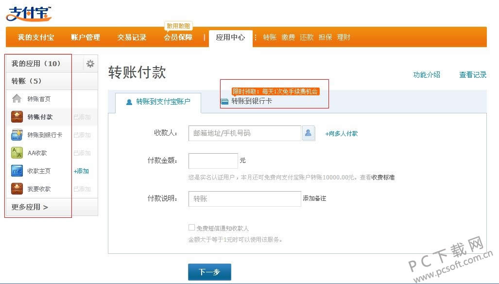Click the 我要收款 icon
499x284 pixels.
click(x=17, y=189)
